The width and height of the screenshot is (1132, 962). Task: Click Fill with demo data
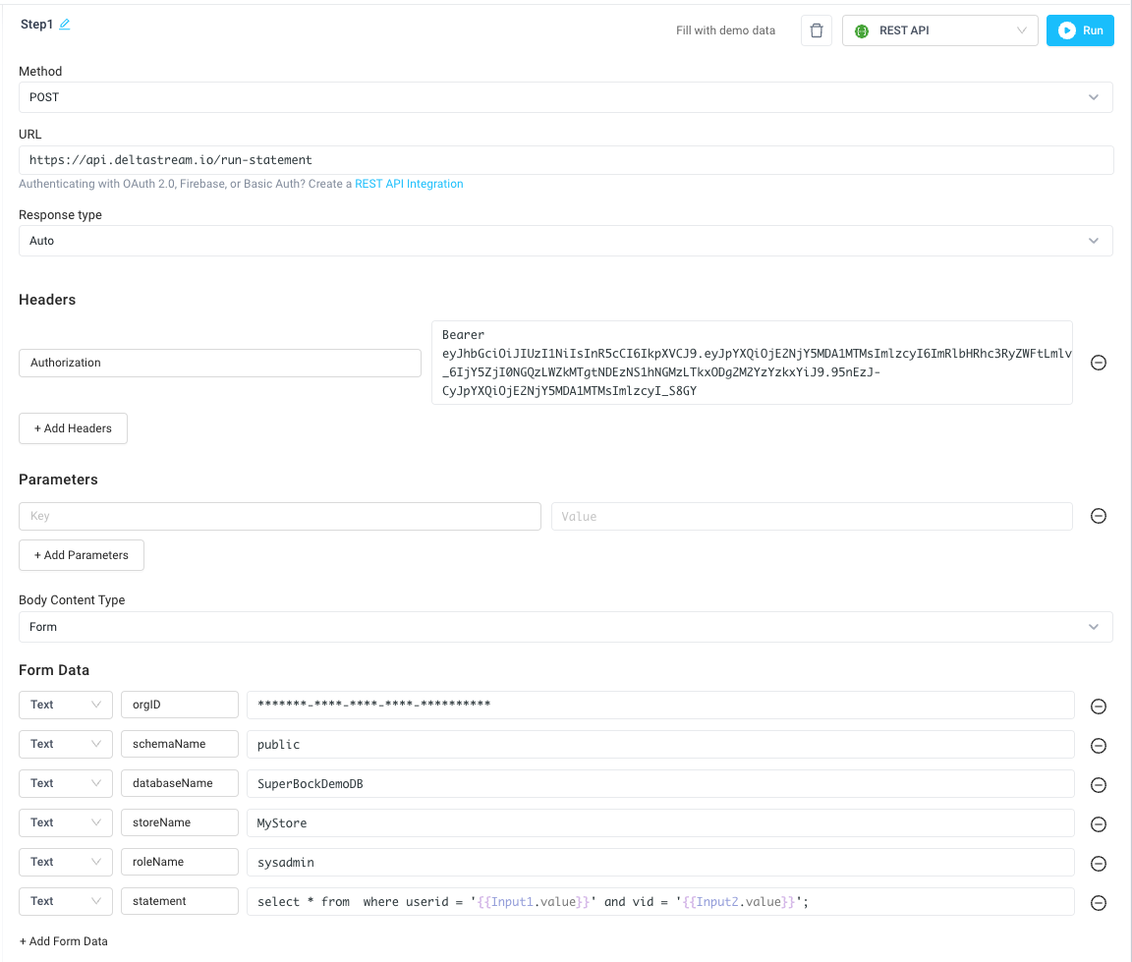coord(725,30)
